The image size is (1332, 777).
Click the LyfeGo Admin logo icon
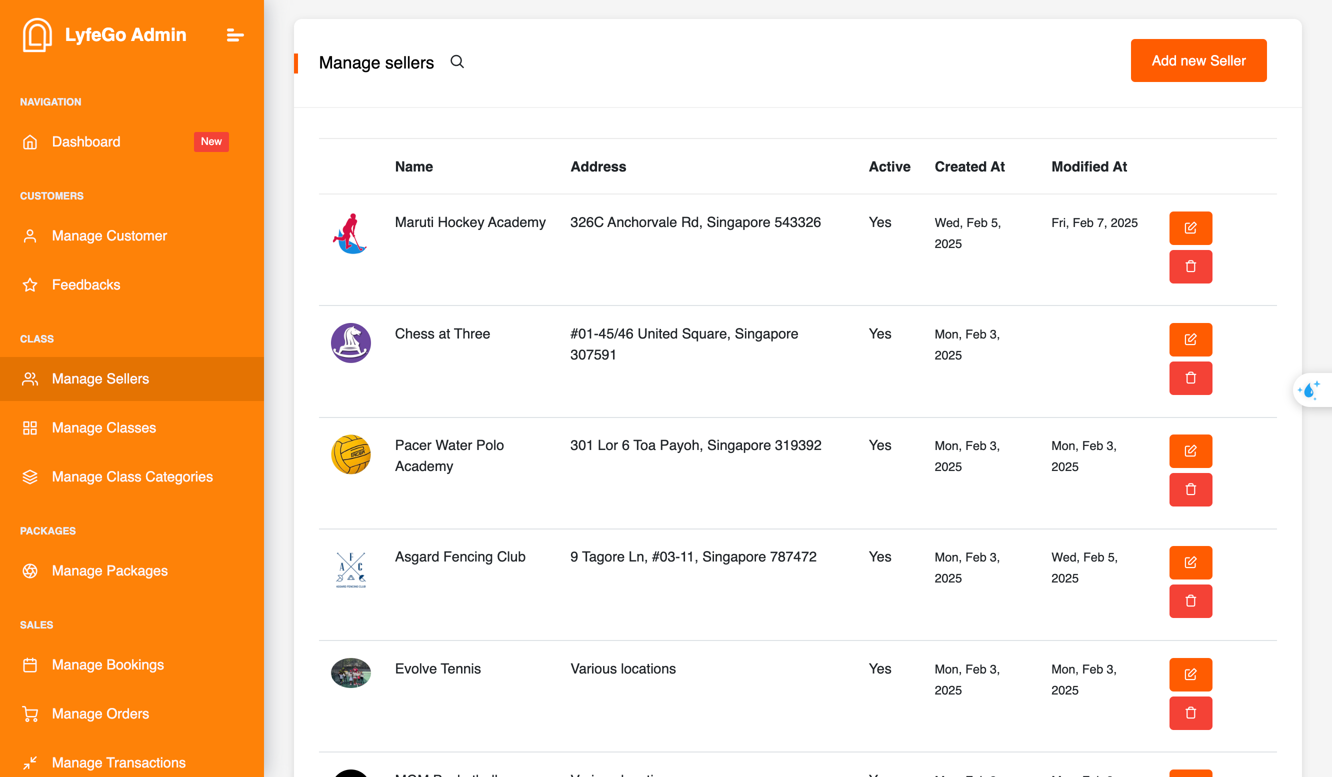coord(37,35)
